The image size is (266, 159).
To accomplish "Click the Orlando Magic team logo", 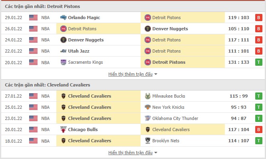I will pyautogui.click(x=64, y=18).
